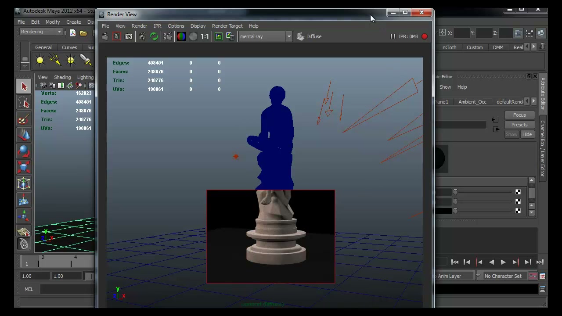562x316 pixels.
Task: Click the Remove Image trash icon
Action: pos(230,36)
